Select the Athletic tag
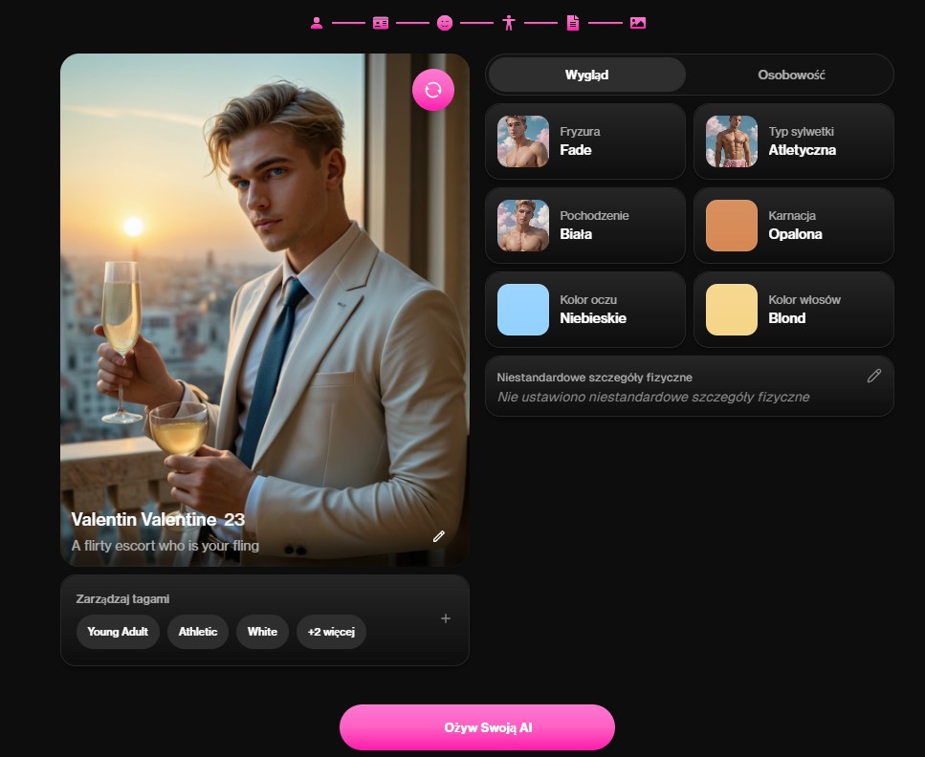925x757 pixels. point(198,632)
